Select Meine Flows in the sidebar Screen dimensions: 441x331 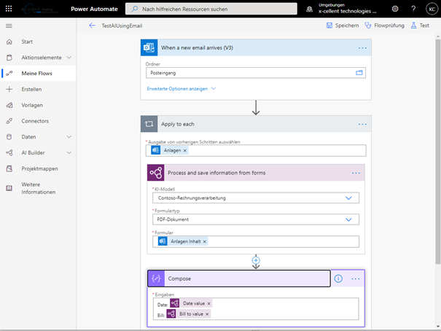click(38, 74)
